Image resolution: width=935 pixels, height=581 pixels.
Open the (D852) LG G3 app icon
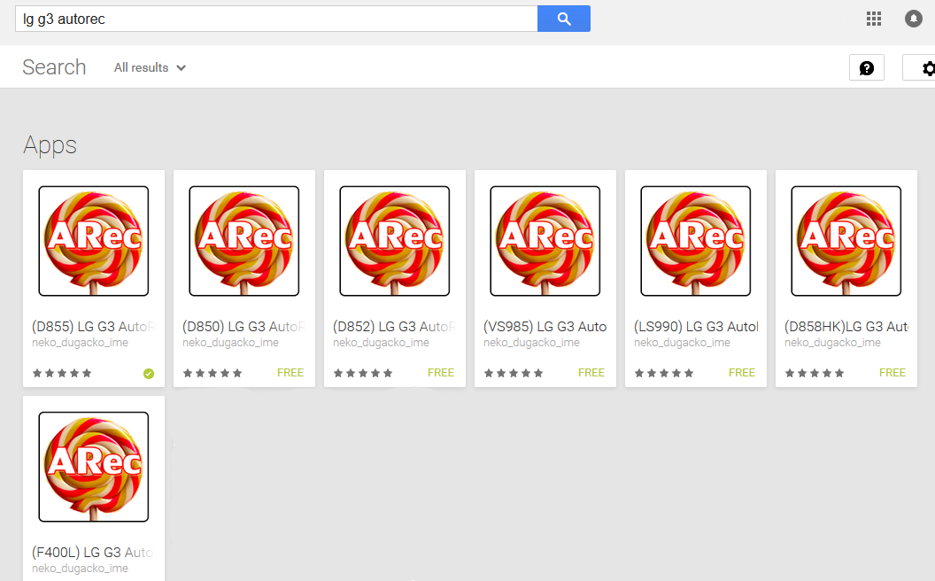tap(395, 241)
